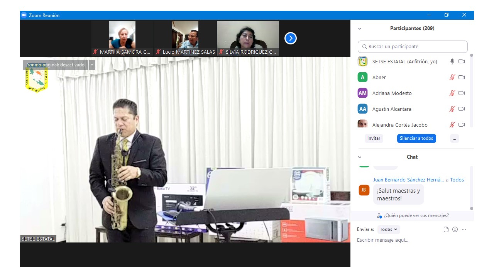Click Silenciar a todos button
The width and height of the screenshot is (494, 278).
coord(416,138)
